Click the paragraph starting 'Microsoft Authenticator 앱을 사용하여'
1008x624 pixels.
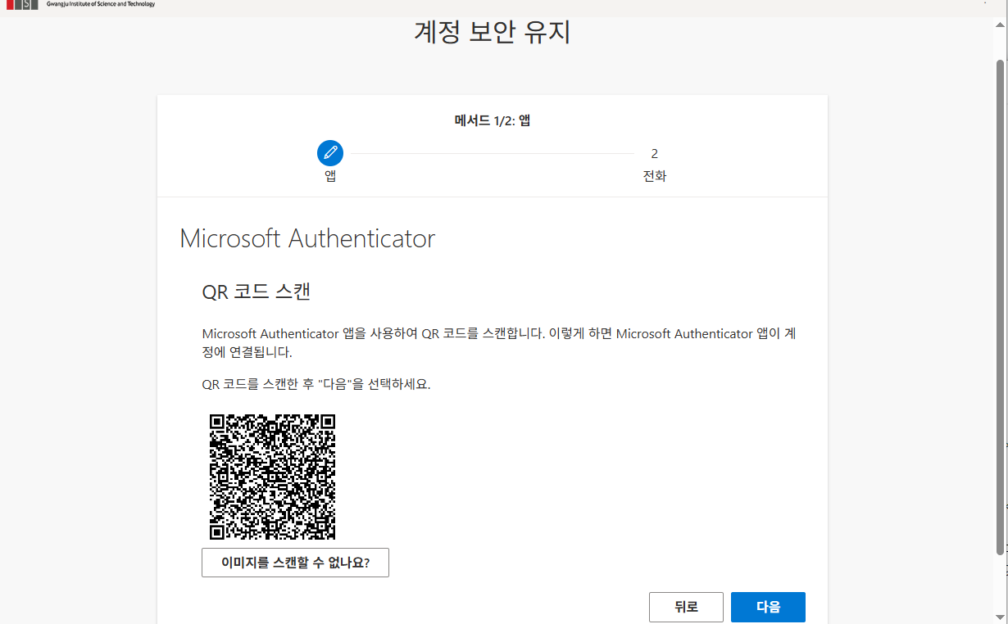(501, 343)
